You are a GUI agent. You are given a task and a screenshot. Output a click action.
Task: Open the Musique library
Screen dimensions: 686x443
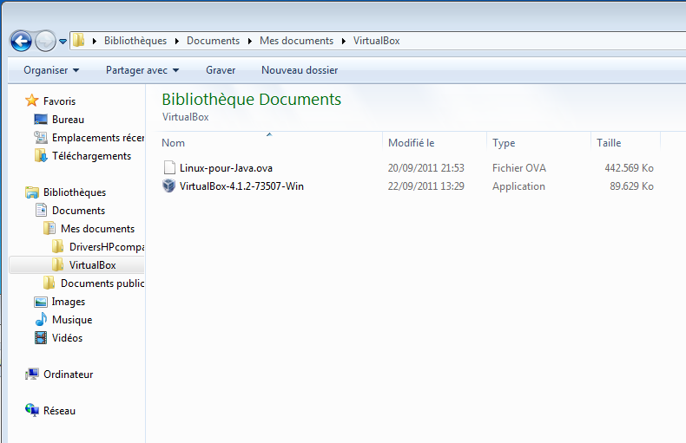point(72,320)
